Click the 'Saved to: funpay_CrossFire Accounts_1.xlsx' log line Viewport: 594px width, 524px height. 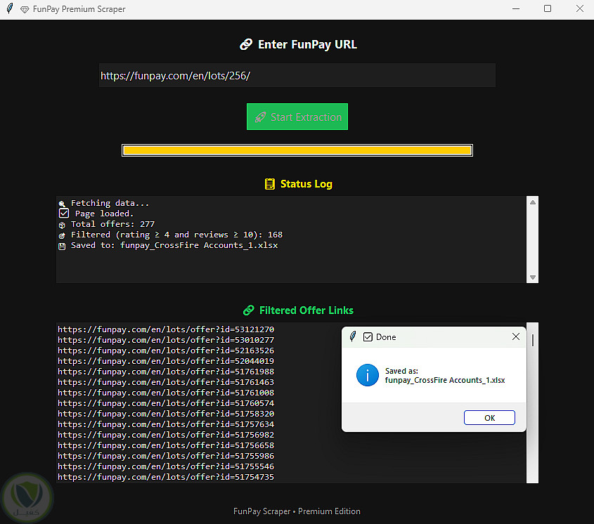pos(174,245)
